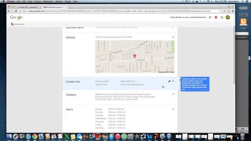Click the Address row edit pencil

[x=173, y=37]
